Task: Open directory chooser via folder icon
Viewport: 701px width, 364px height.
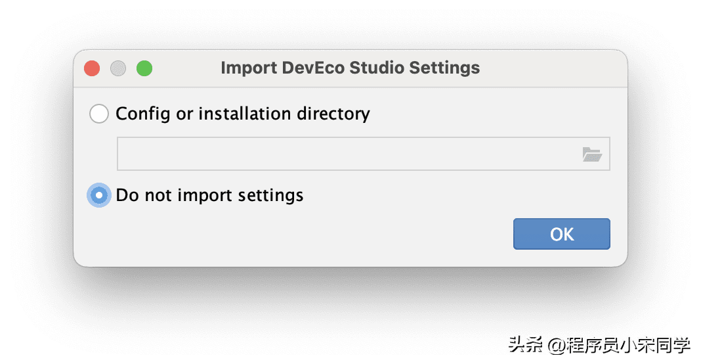Action: [x=591, y=154]
